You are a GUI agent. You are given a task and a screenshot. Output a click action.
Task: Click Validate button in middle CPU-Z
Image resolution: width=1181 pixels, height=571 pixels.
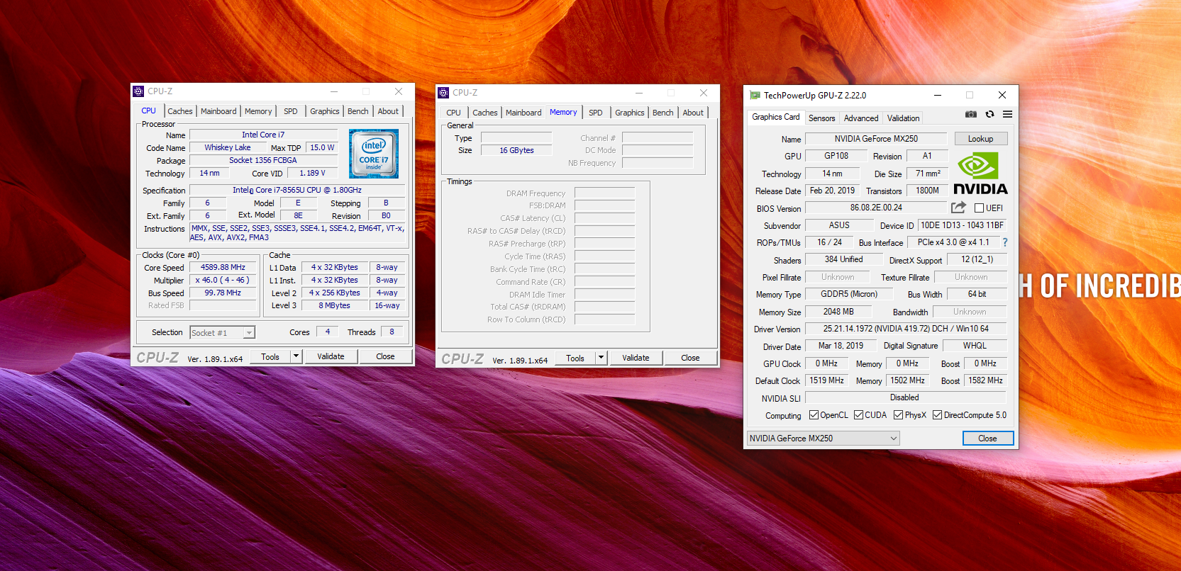click(x=636, y=358)
